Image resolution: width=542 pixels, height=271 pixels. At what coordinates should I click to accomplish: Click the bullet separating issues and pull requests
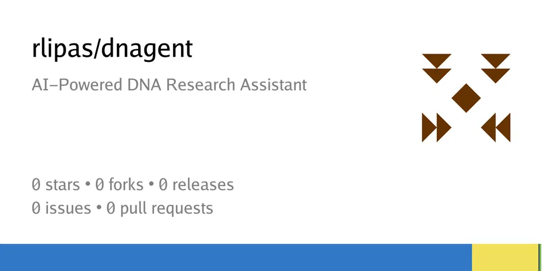tap(99, 209)
